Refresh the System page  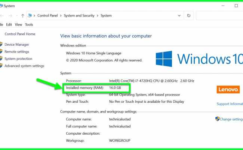(188, 15)
